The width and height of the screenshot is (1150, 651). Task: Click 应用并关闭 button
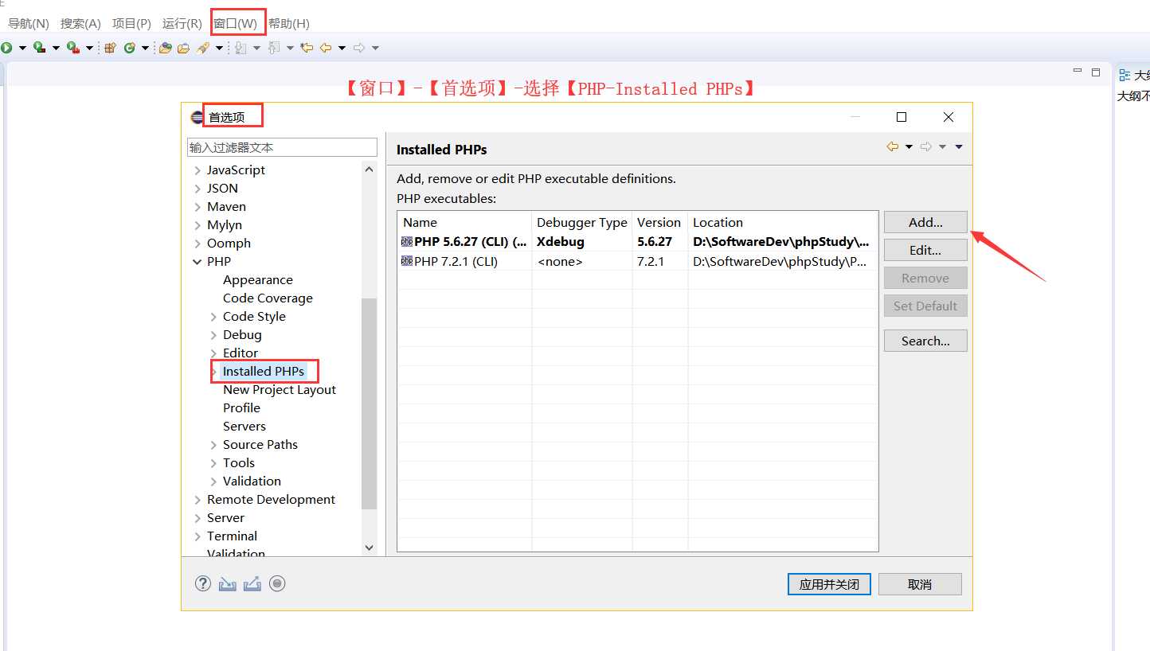829,584
